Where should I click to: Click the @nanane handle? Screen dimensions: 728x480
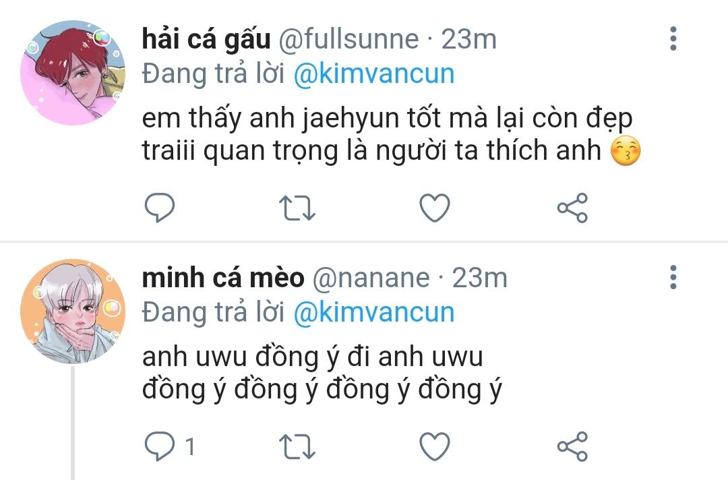tap(371, 278)
